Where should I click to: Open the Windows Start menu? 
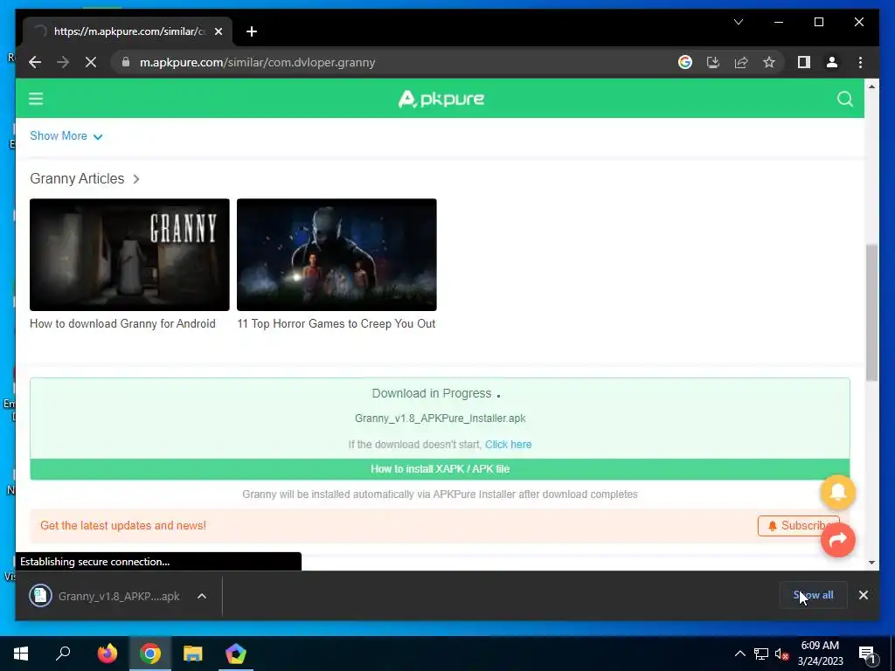[21, 654]
